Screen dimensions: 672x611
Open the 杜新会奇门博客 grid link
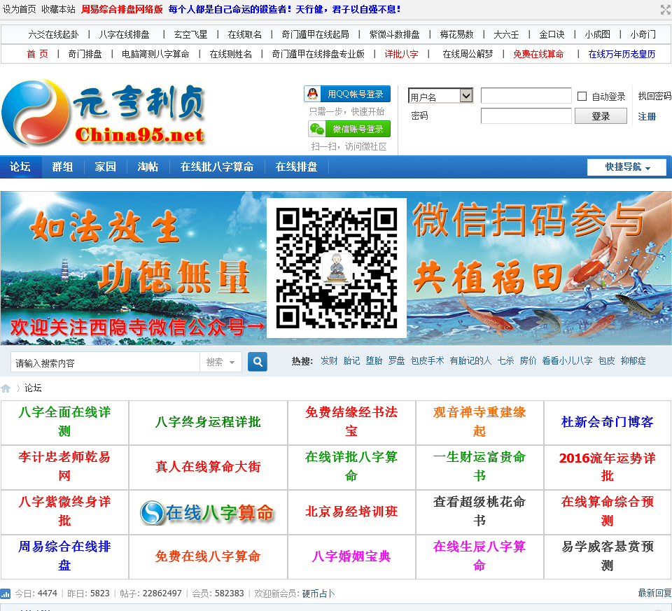coord(608,422)
